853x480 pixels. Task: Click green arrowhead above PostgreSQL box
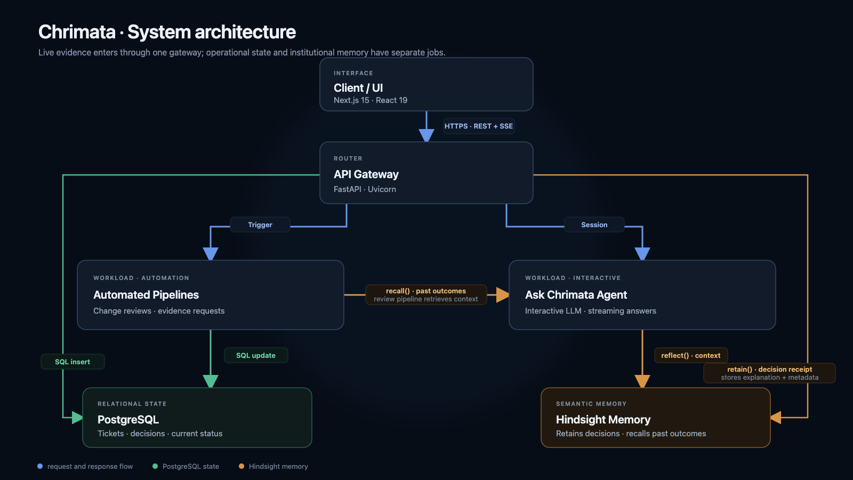tap(211, 381)
